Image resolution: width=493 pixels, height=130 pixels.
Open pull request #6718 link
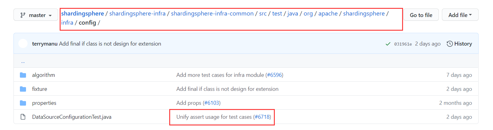click(262, 117)
